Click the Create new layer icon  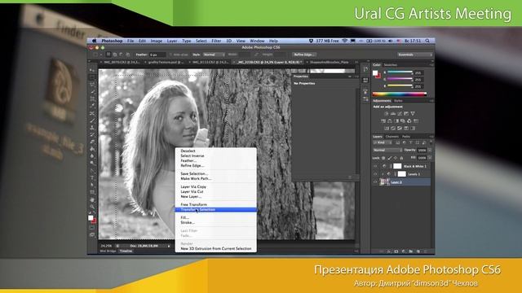pyautogui.click(x=418, y=251)
